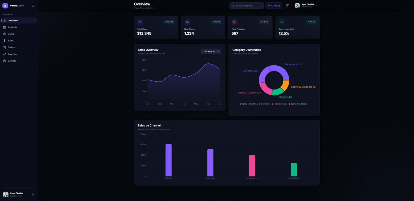Screen dimensions: 414x201
Task: Open Products in the sidebar menu
Action: (x=12, y=27)
